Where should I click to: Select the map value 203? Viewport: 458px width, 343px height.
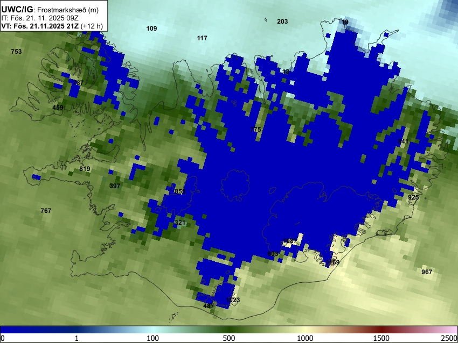[x=282, y=22]
